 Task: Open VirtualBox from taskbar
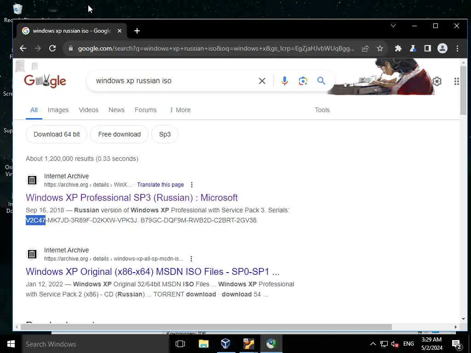tap(225, 344)
